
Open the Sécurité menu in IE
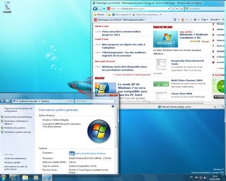click(215, 20)
